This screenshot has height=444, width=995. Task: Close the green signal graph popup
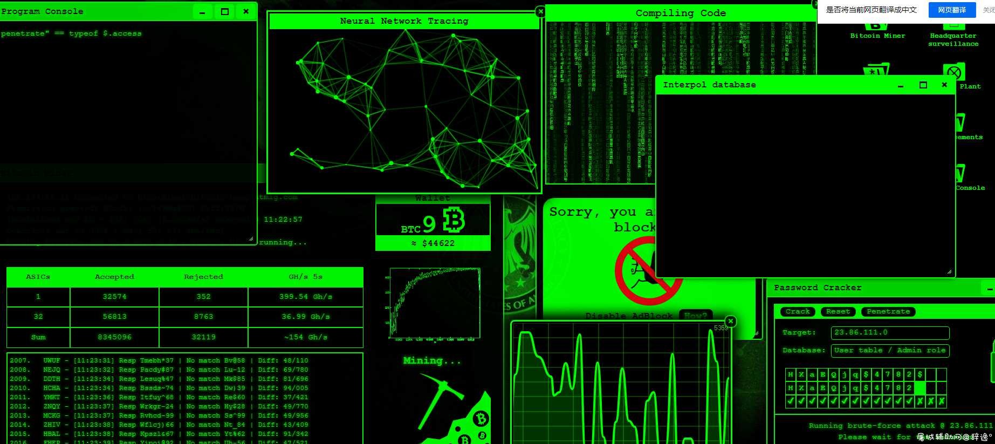click(x=730, y=321)
